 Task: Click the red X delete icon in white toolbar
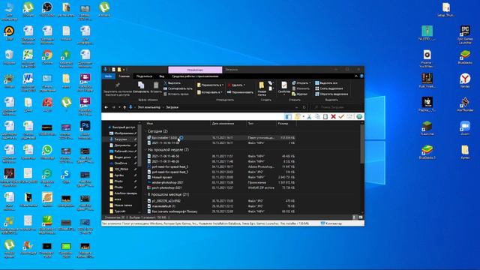click(x=333, y=117)
